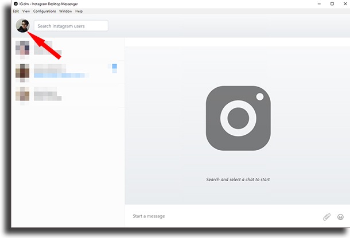Open the emoji picker icon
The image size is (350, 238).
[340, 217]
